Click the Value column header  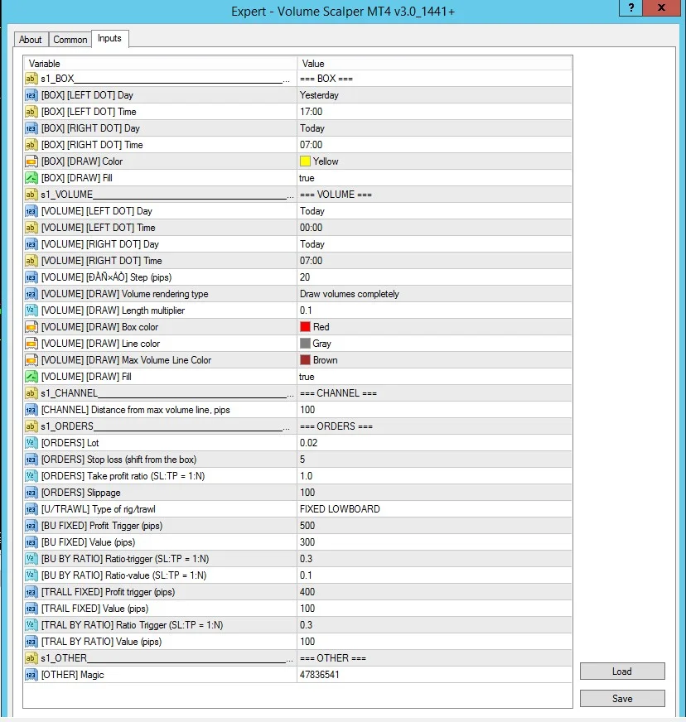(x=434, y=64)
